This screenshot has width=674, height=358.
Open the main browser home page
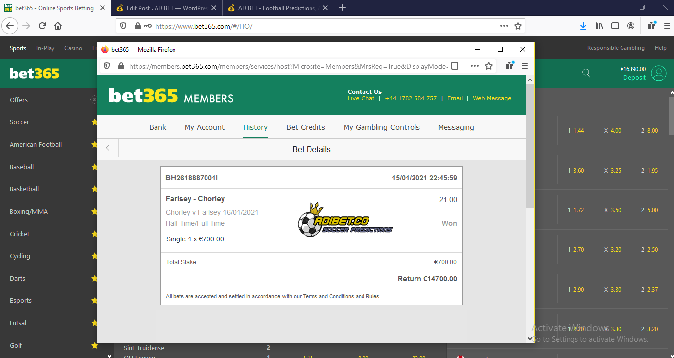[58, 26]
